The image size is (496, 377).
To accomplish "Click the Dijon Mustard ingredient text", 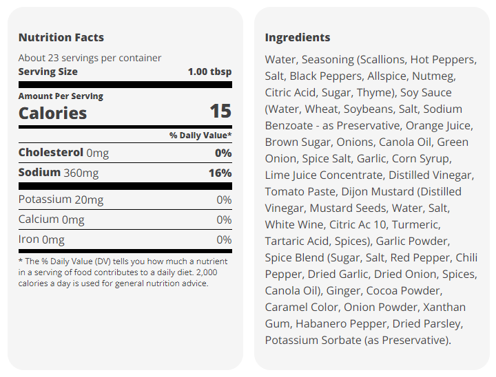I will point(378,191).
